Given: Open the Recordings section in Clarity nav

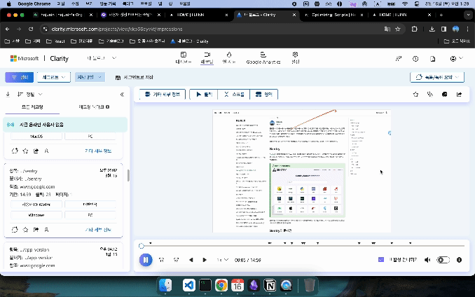Looking at the screenshot, I should [x=207, y=58].
